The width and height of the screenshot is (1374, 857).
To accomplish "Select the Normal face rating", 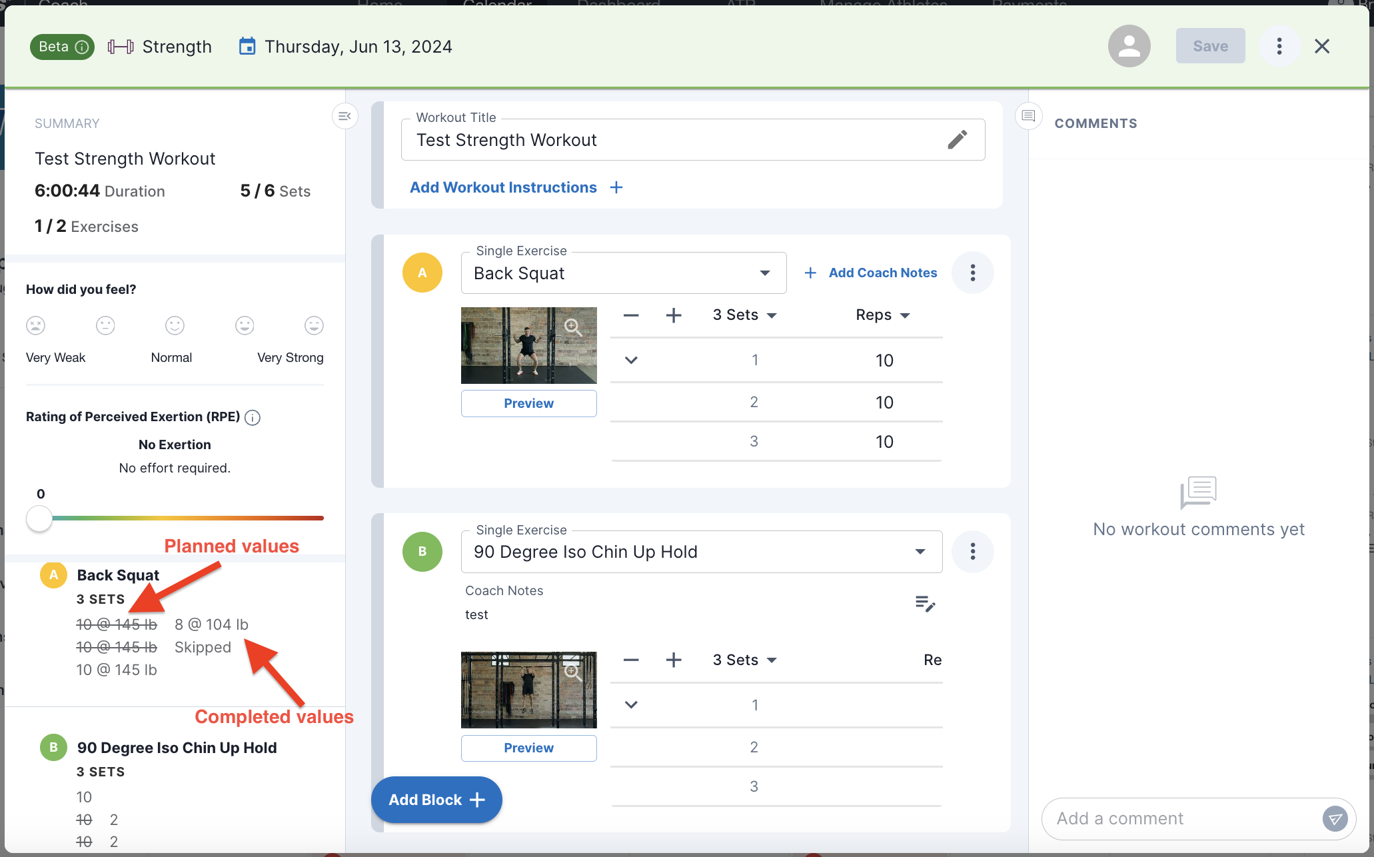I will pos(175,325).
